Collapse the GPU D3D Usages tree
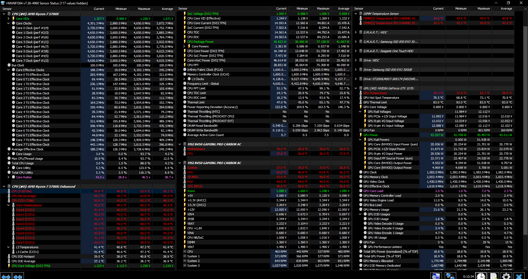This screenshot has width=528, height=279. click(360, 214)
